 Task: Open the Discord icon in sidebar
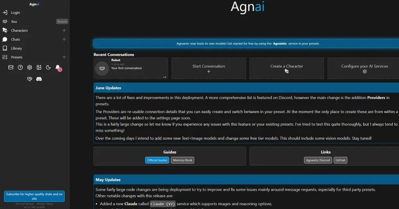tap(39, 79)
